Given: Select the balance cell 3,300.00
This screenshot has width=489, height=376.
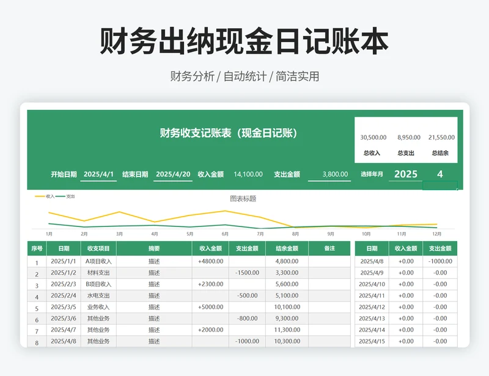Looking at the screenshot, I should click(287, 273).
